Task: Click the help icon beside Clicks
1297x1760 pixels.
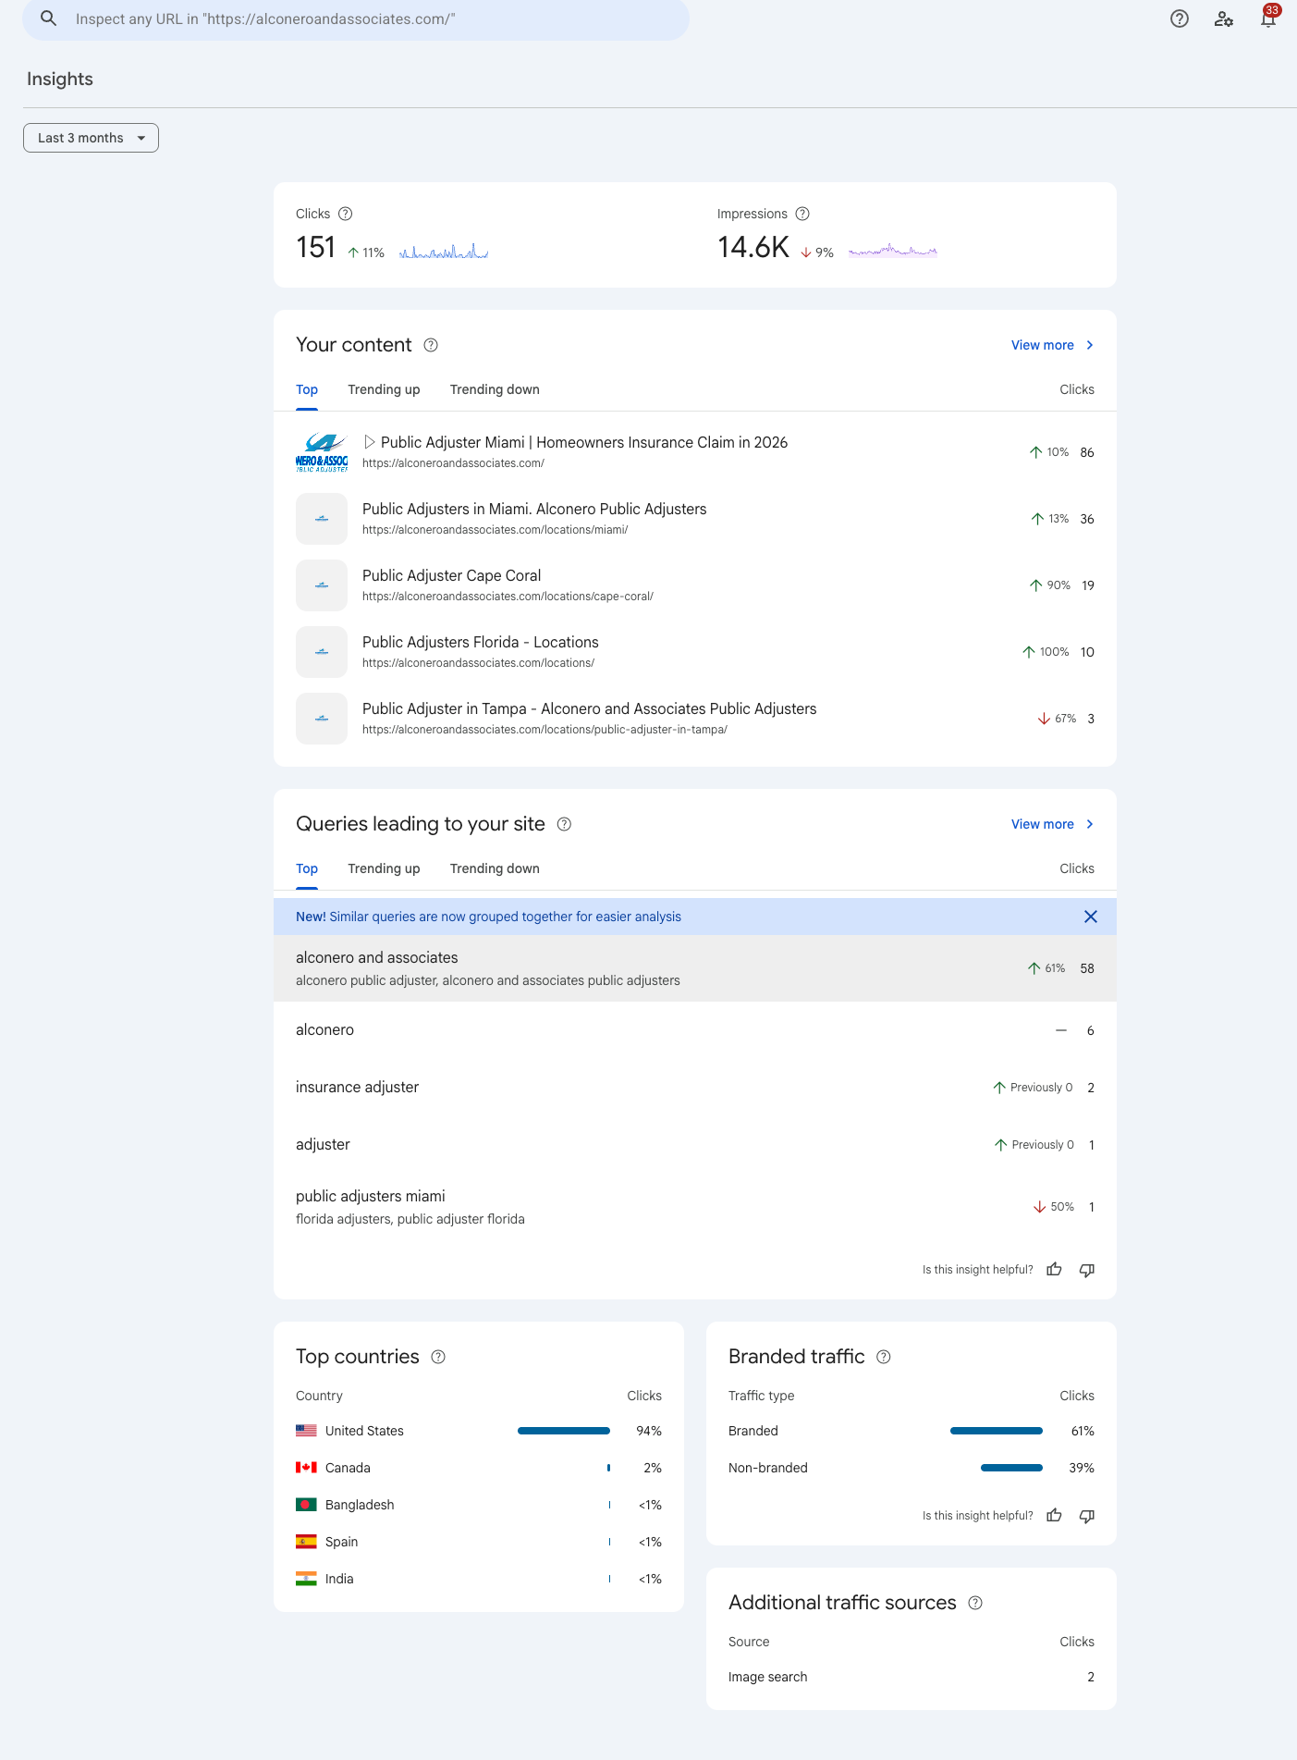Action: [x=346, y=214]
